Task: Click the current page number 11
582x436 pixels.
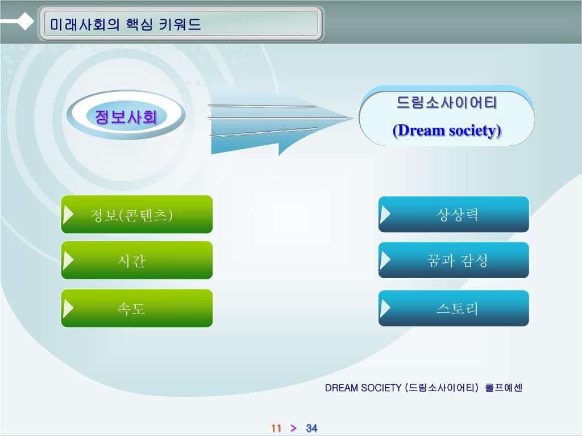Action: pos(276,428)
